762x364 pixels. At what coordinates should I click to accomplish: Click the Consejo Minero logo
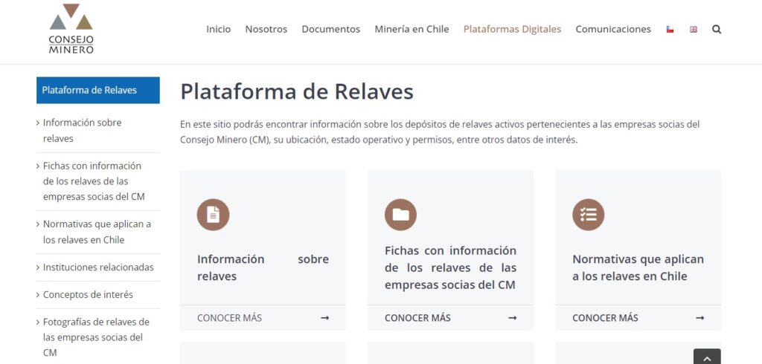click(71, 29)
